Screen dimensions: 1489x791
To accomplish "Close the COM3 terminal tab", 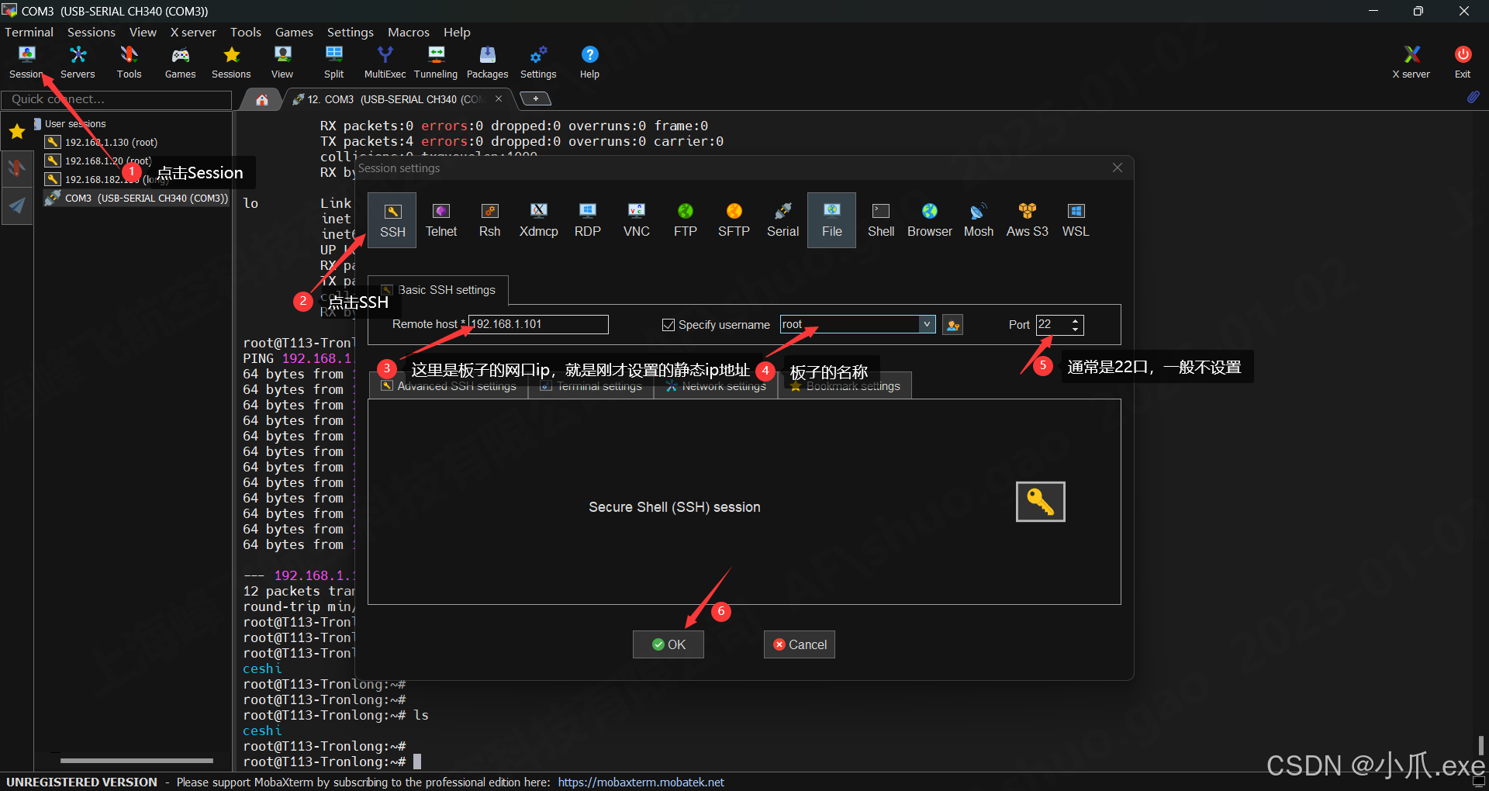I will pyautogui.click(x=499, y=98).
